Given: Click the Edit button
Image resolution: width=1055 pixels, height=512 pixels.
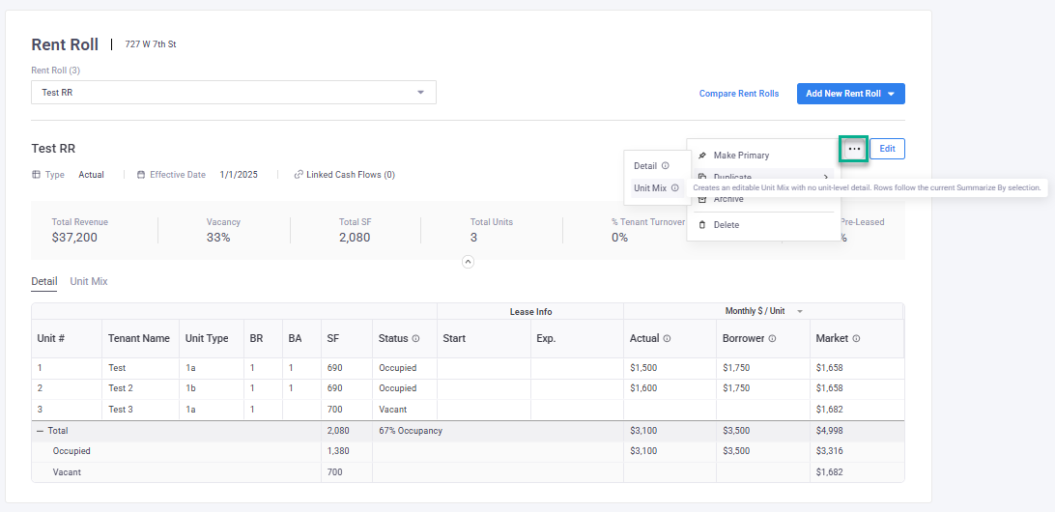Looking at the screenshot, I should point(887,149).
